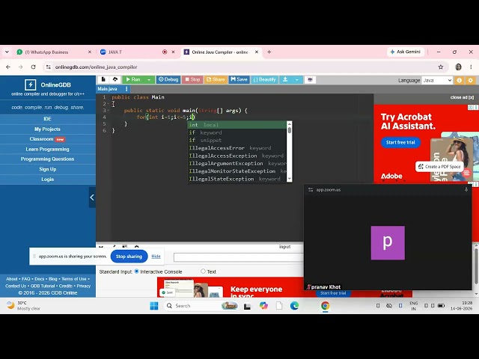Open the Chrome profile avatar
The image size is (479, 359).
coord(458,67)
